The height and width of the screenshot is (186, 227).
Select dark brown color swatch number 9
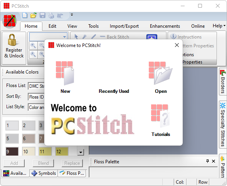pyautogui.click(x=12, y=151)
